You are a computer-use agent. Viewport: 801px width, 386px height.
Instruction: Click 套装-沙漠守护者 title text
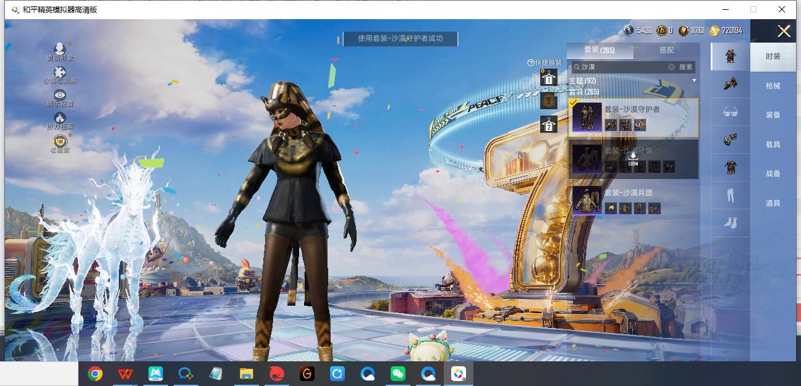[632, 109]
